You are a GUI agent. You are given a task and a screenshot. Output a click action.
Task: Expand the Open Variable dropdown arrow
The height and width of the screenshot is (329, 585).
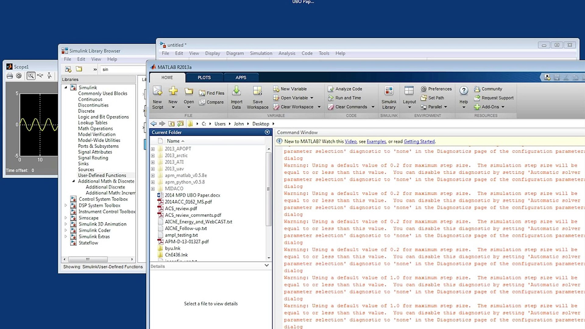312,98
